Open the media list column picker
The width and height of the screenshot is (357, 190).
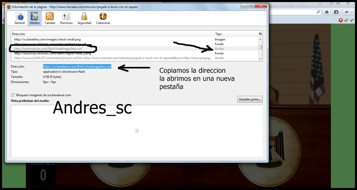coord(260,34)
